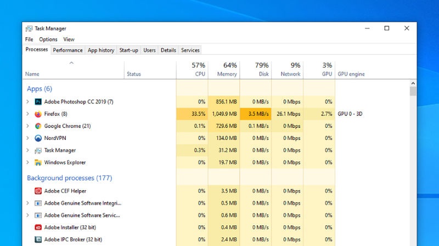Click the vertical scrollbar thumb
The image size is (439, 246).
pyautogui.click(x=413, y=90)
